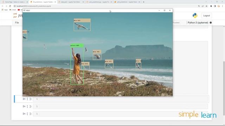This screenshot has width=225, height=126.
Task: Close the last yolo_predictions notebook tab
Action: click(x=139, y=2)
